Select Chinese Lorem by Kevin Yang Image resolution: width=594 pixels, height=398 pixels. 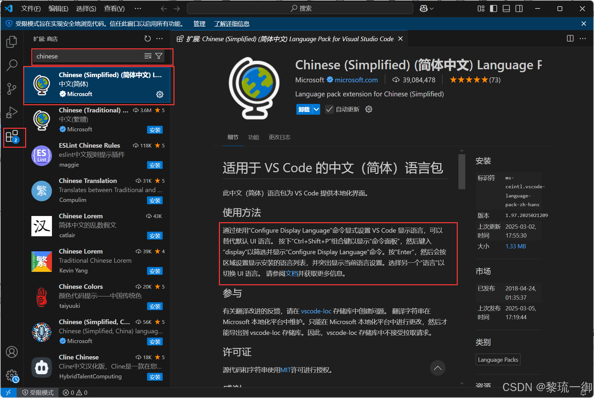click(97, 261)
